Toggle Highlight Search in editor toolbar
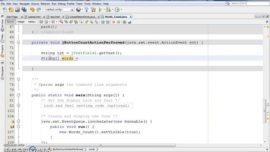Viewport: 270px width, 152px height. tap(76, 22)
